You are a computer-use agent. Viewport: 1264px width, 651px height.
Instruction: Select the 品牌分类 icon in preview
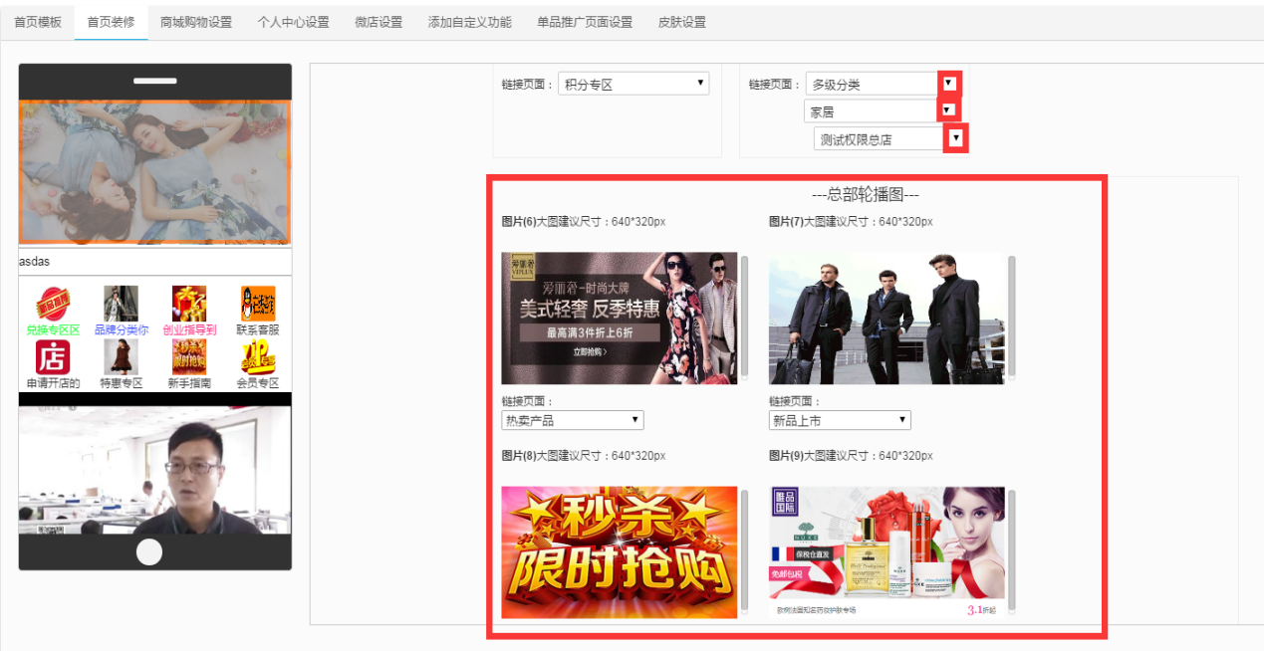[x=122, y=304]
